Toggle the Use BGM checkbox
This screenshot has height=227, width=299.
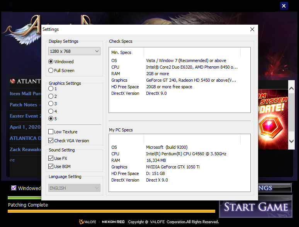tap(51, 166)
